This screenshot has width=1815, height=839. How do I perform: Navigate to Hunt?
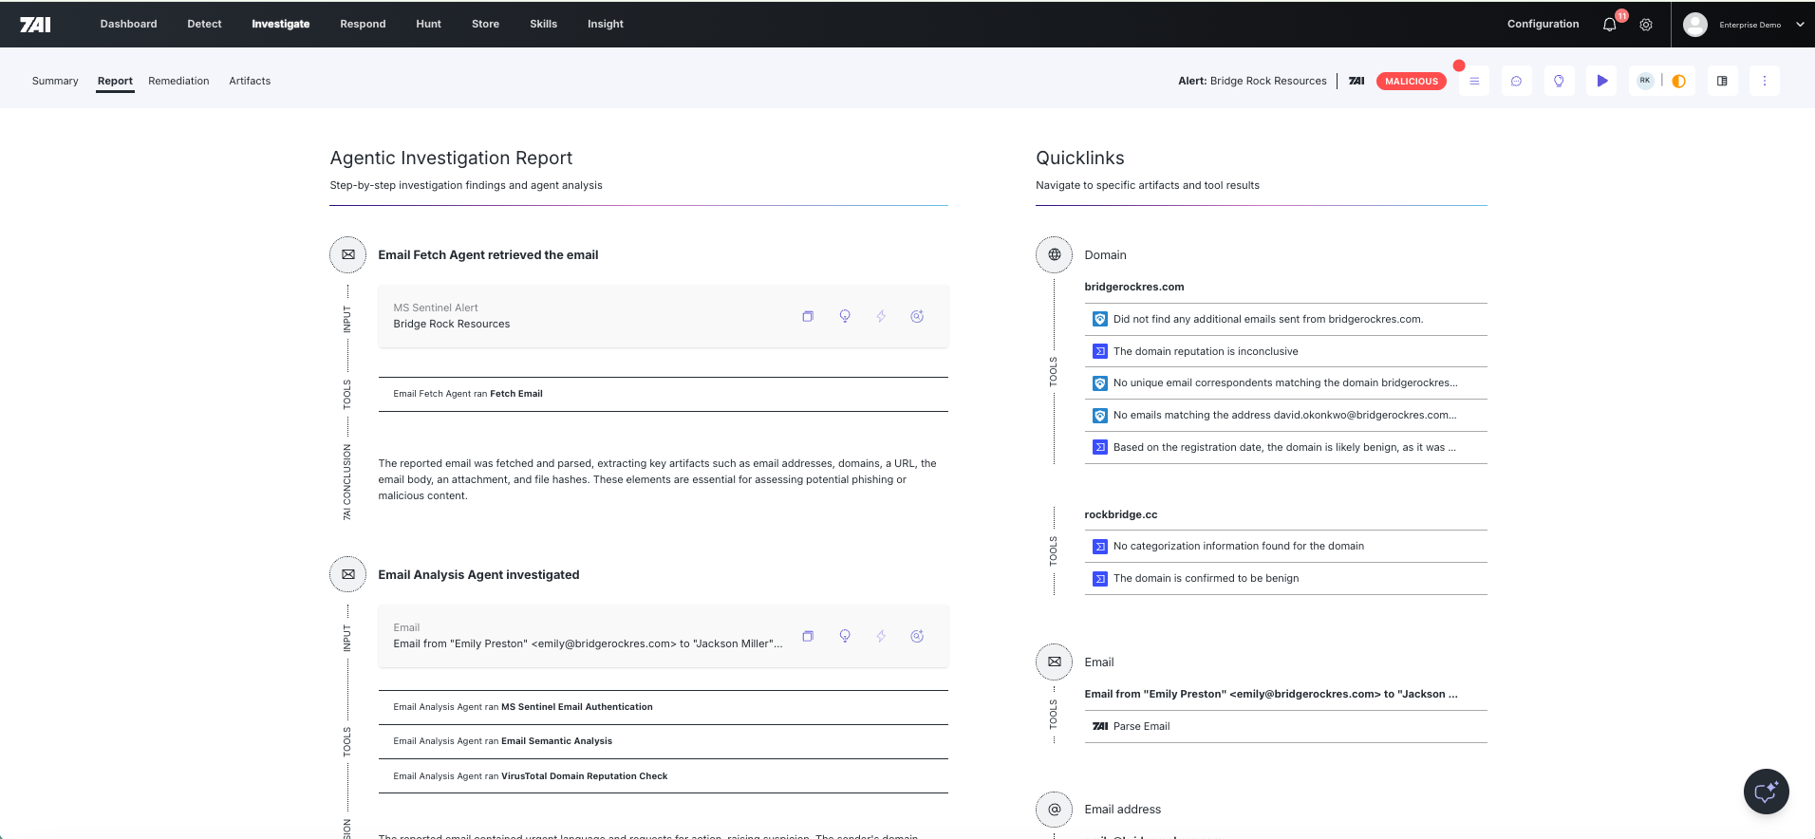(x=428, y=24)
